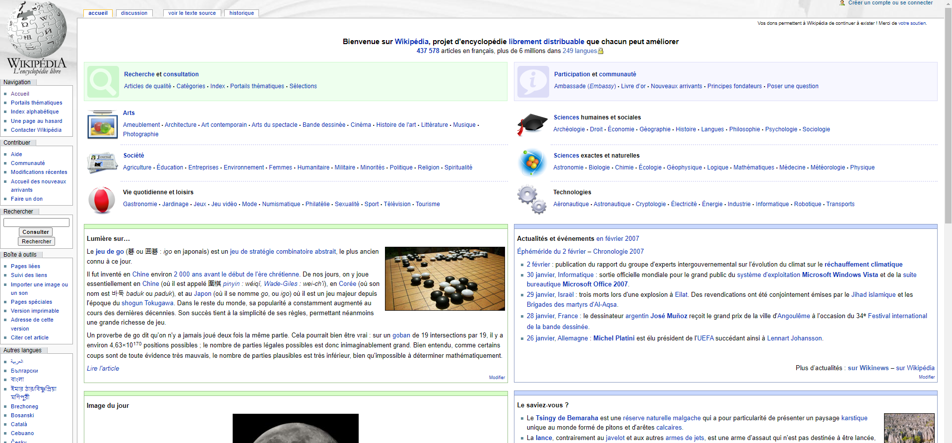Open sur Wikinews link
Viewport: 952px width, 443px height.
(868, 368)
